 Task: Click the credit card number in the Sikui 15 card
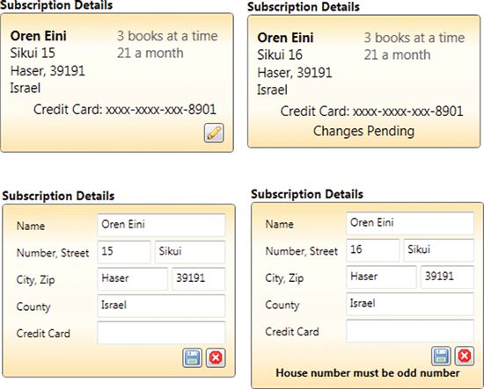click(x=161, y=110)
